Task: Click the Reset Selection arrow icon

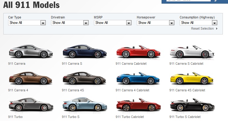Action: 217,28
